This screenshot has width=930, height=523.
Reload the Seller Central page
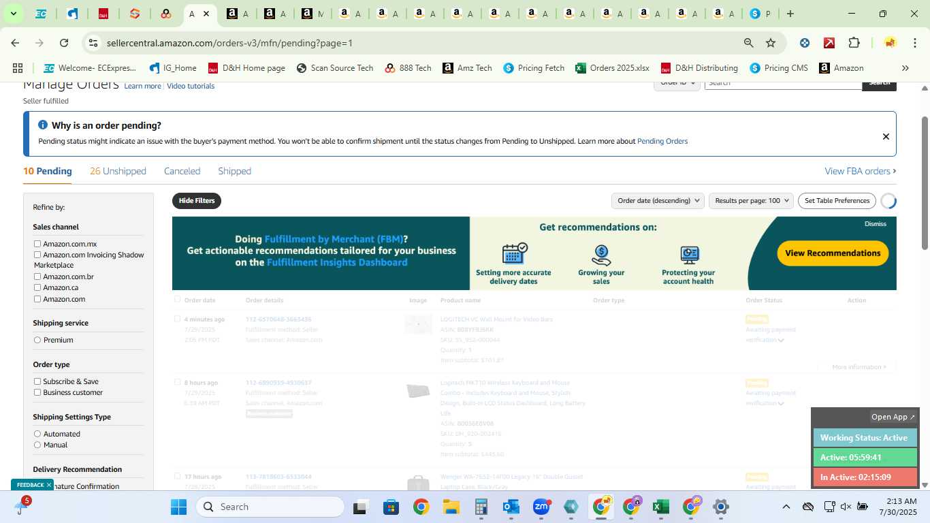click(x=64, y=43)
